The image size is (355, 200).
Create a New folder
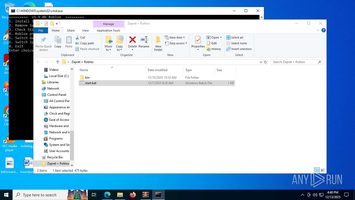158,43
